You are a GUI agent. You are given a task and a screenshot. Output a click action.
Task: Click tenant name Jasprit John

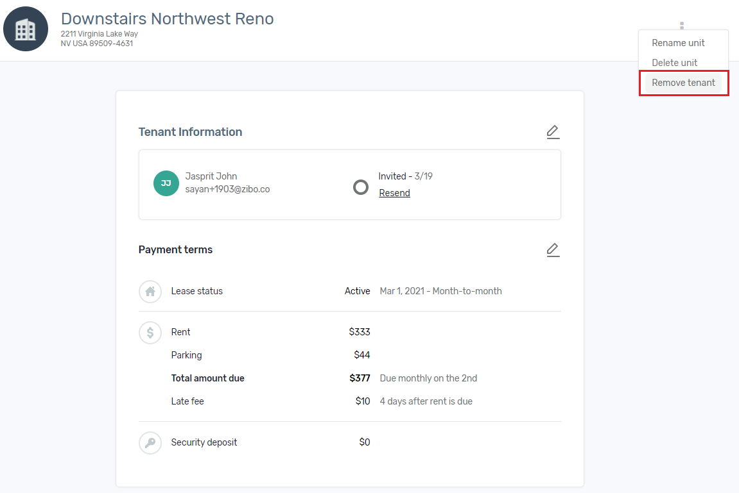point(211,176)
